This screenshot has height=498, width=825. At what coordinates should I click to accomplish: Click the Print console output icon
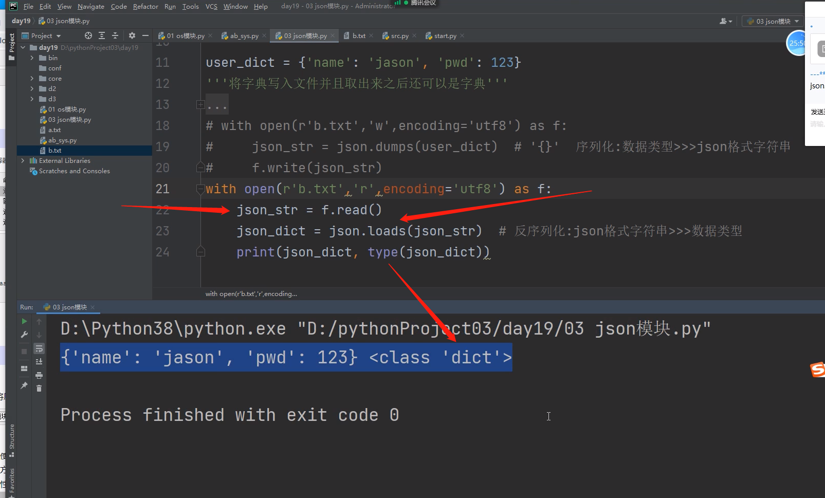click(x=39, y=375)
